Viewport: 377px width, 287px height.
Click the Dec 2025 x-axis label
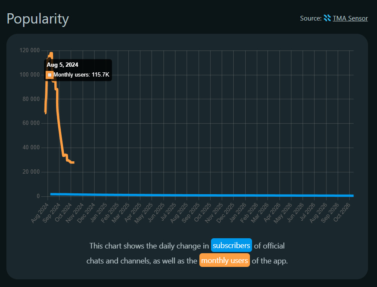tap(226, 212)
